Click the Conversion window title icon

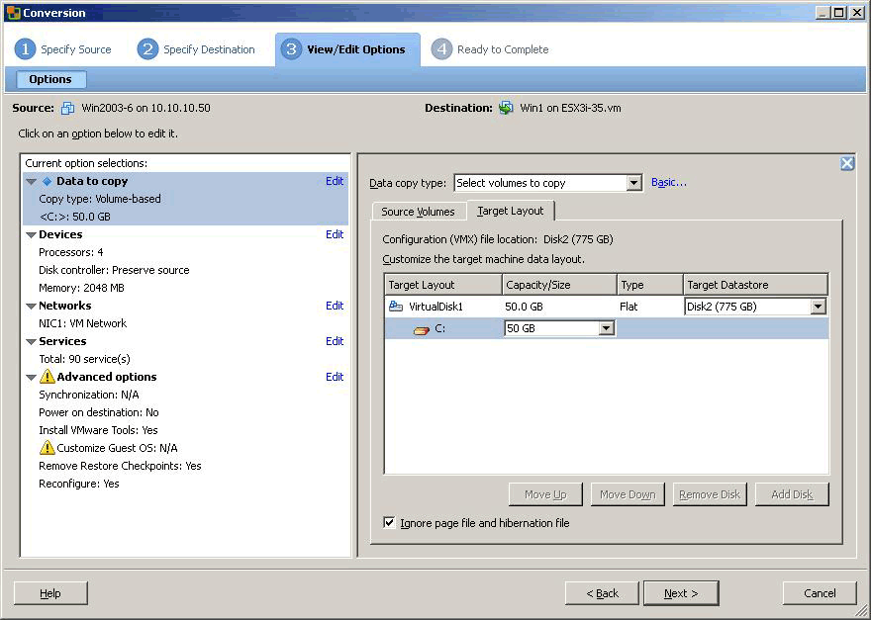(x=13, y=13)
